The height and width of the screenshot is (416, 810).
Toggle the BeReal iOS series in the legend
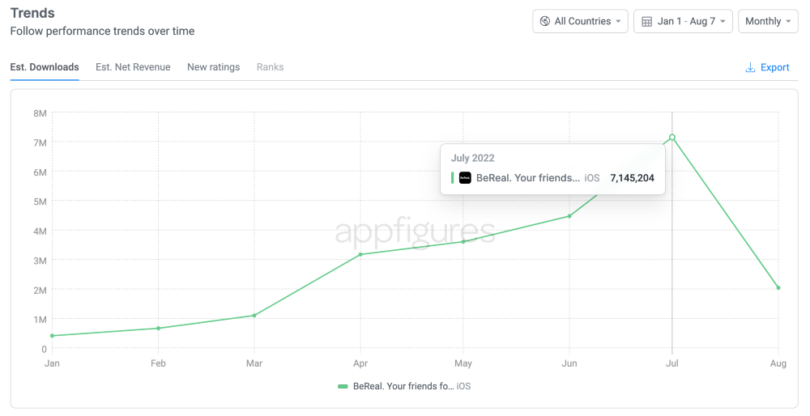[x=404, y=386]
